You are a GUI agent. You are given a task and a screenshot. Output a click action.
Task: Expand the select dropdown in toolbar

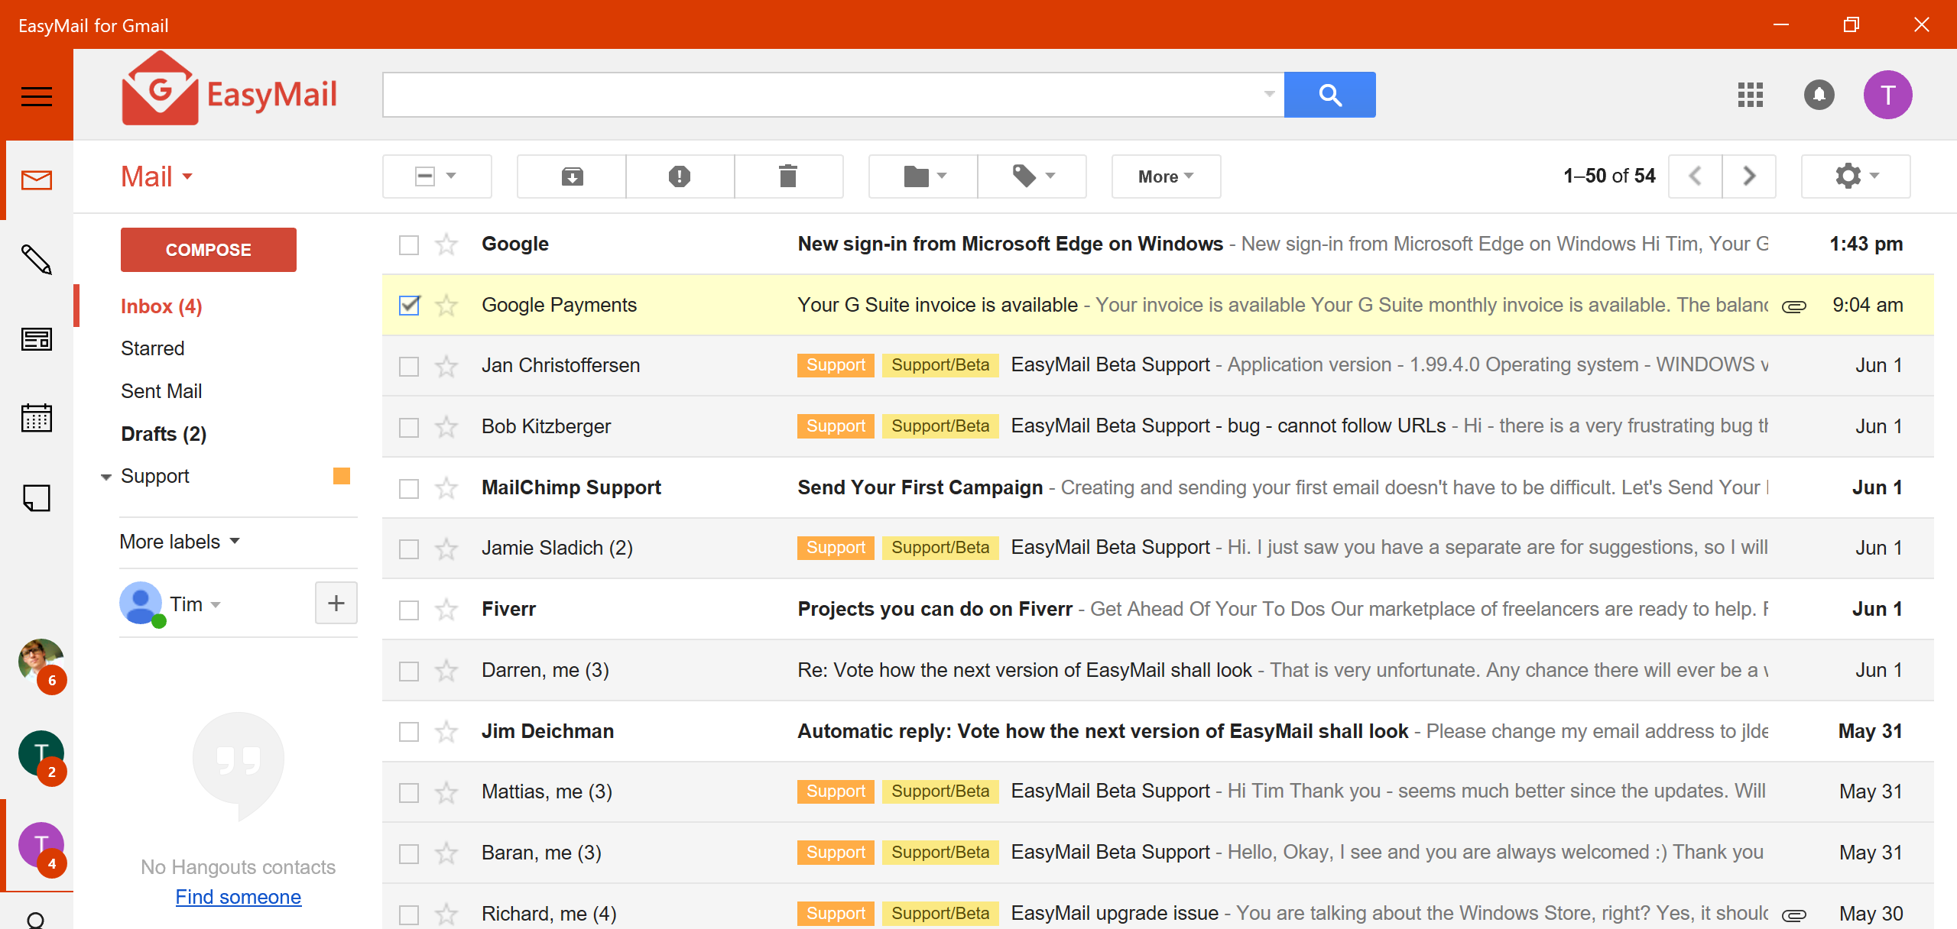[450, 175]
